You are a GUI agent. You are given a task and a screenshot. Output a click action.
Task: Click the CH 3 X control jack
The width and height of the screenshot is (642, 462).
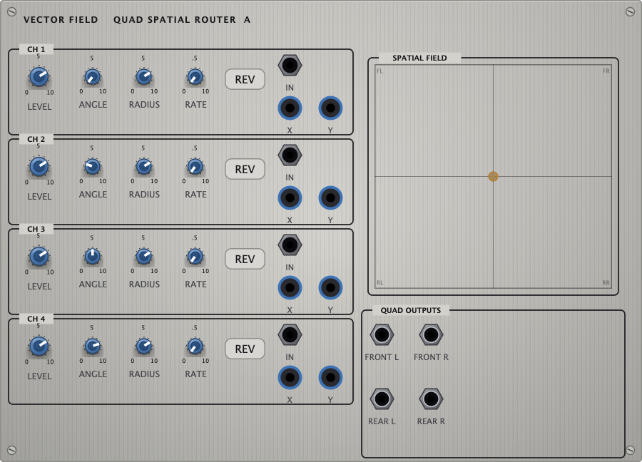[290, 287]
